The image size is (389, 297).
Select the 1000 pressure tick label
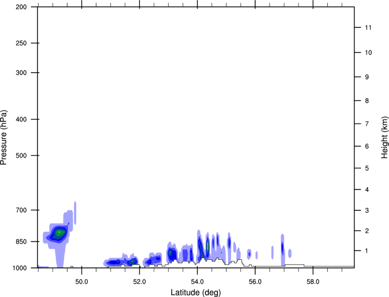pos(20,268)
